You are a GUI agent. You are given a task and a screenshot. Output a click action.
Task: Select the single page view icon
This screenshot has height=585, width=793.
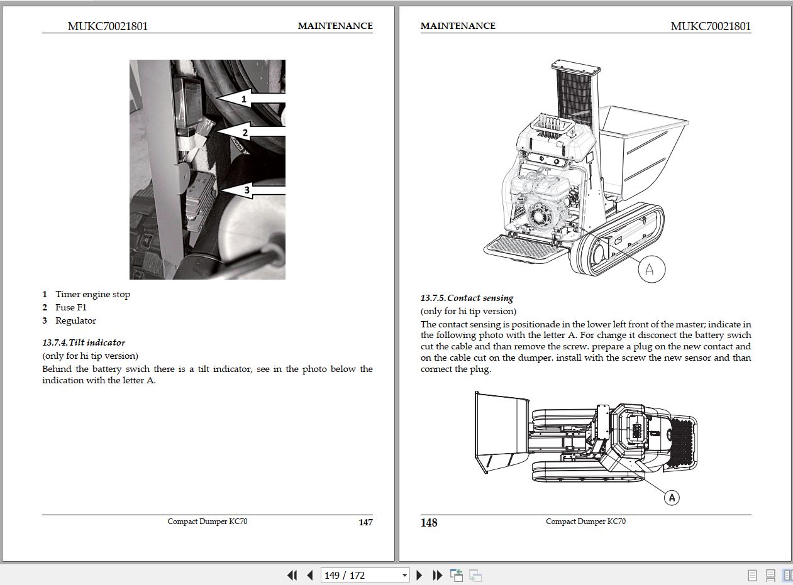[x=752, y=575]
